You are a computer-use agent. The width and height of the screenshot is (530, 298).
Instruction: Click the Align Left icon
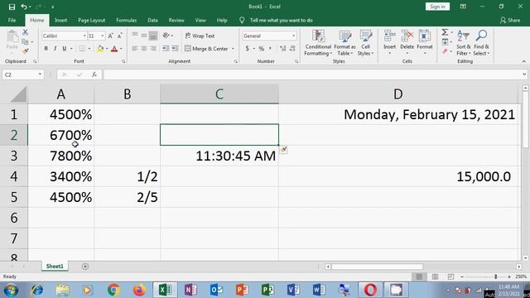135,49
